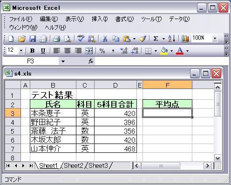Toggle center alignment button
This screenshot has height=185, width=231.
[x=68, y=51]
